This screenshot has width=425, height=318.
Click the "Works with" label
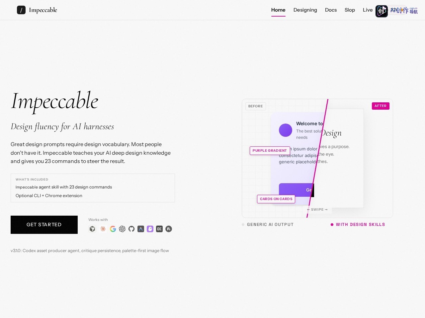(x=98, y=220)
